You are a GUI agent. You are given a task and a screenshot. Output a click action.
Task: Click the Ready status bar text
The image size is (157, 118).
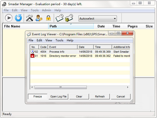[7, 114]
